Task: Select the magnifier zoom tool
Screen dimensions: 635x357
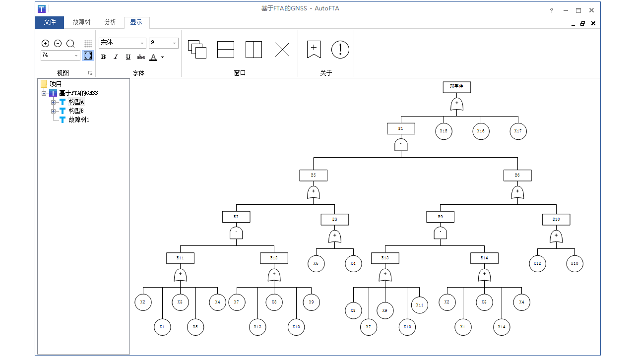Action: (x=70, y=44)
